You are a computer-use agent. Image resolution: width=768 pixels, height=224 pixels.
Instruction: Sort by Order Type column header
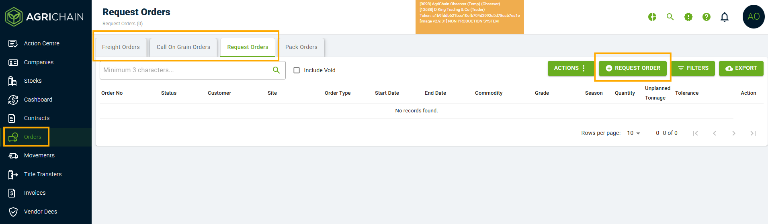pos(338,93)
